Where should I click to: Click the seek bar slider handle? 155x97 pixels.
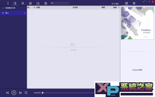(43, 93)
